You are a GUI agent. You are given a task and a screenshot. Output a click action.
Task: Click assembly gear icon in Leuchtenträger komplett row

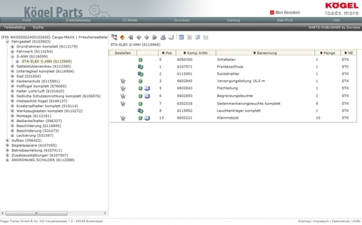pos(141,111)
